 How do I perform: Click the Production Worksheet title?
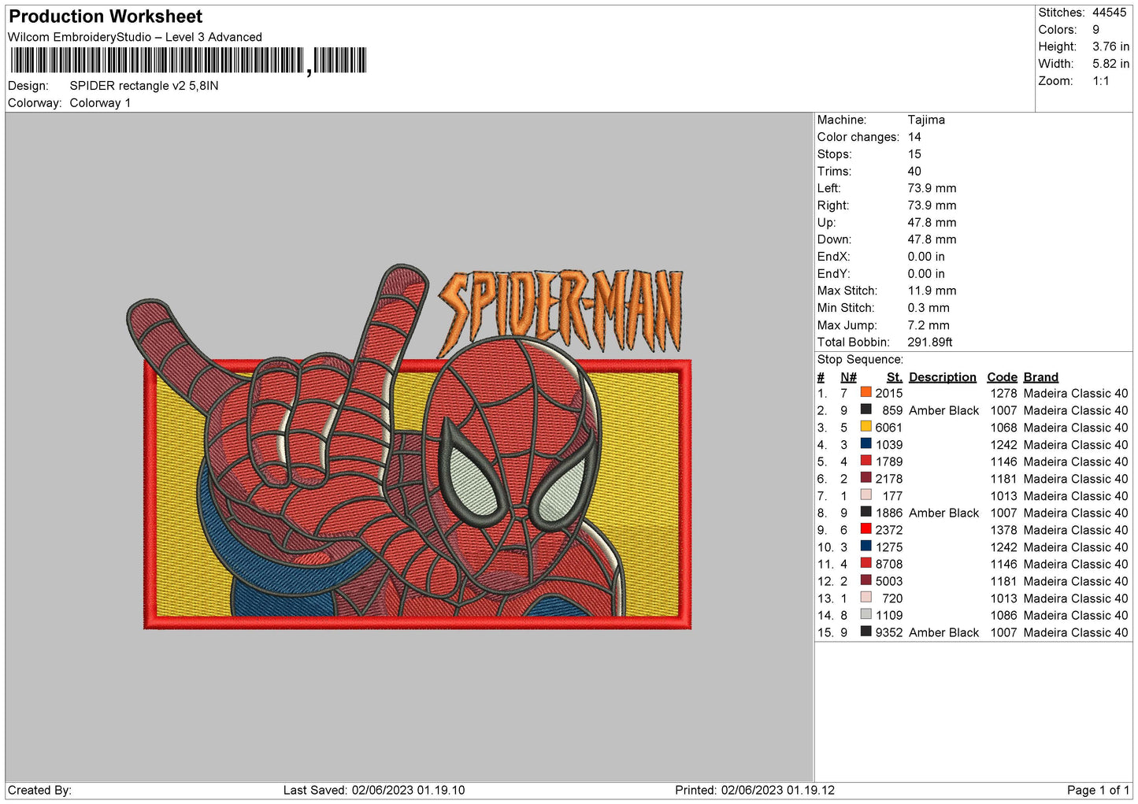[x=106, y=17]
